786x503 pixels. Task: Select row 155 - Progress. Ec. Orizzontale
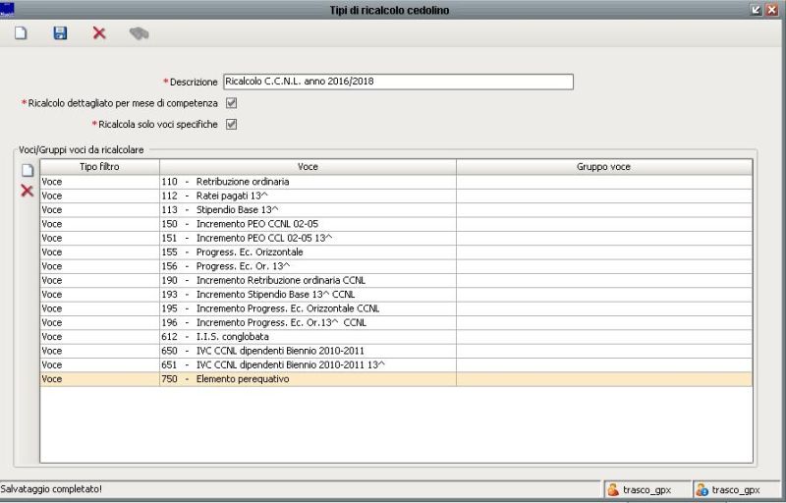point(308,251)
